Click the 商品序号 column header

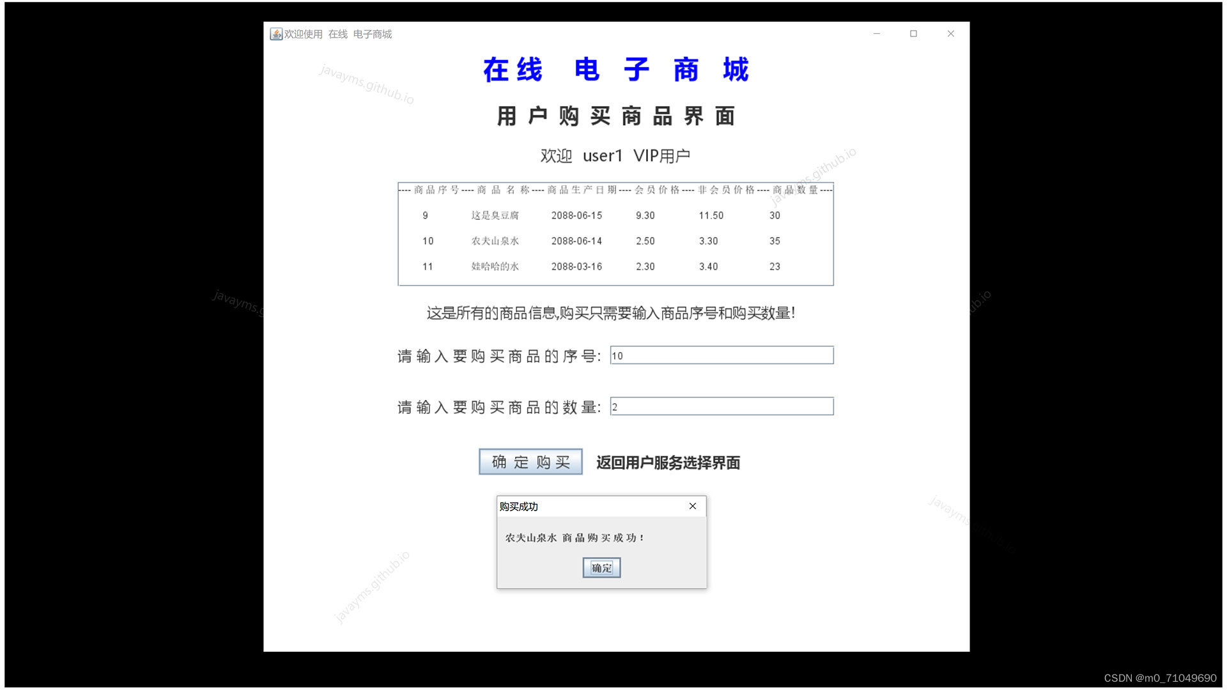(436, 190)
